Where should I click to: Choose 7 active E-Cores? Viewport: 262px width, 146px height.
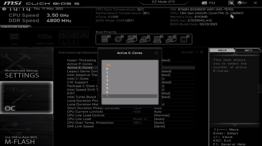click(130, 96)
